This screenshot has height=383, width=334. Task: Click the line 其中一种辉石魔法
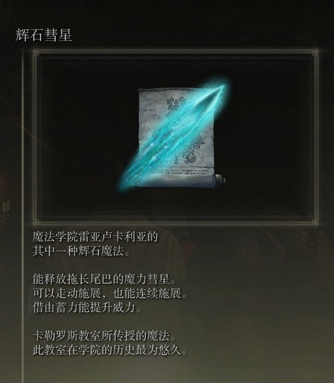click(x=81, y=251)
